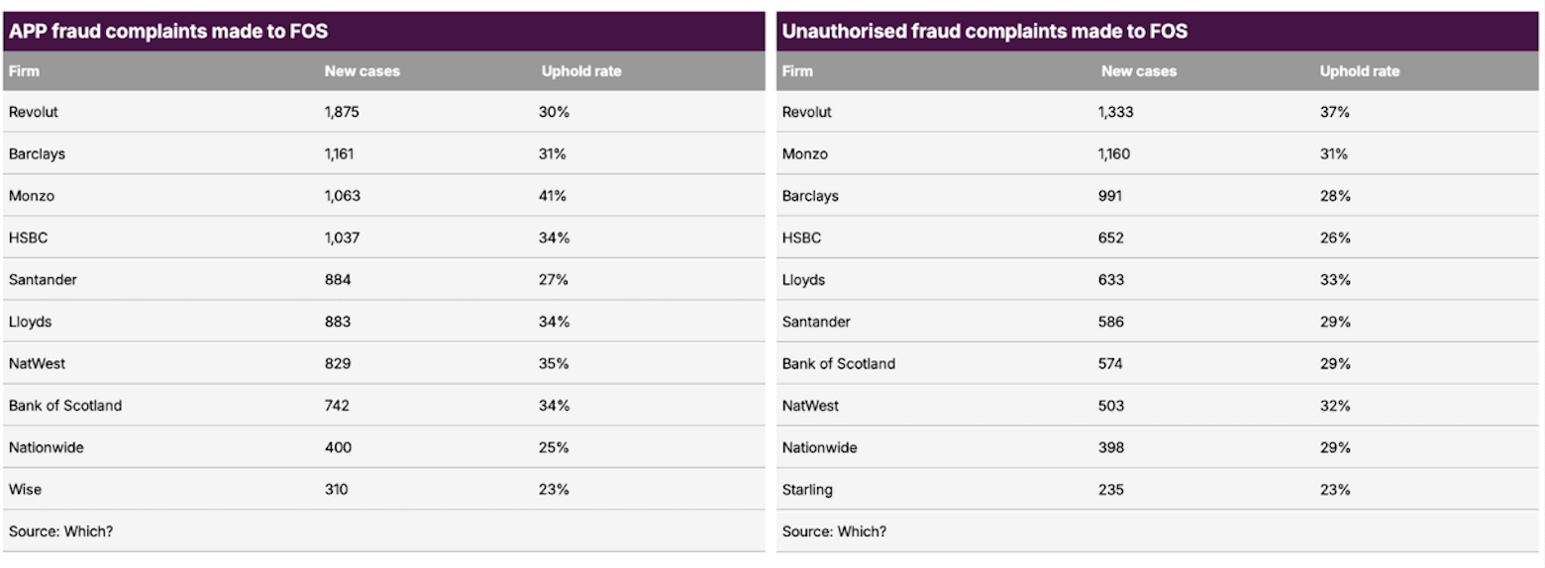Click Lloyds' 33% uphold rate cell

(1334, 280)
